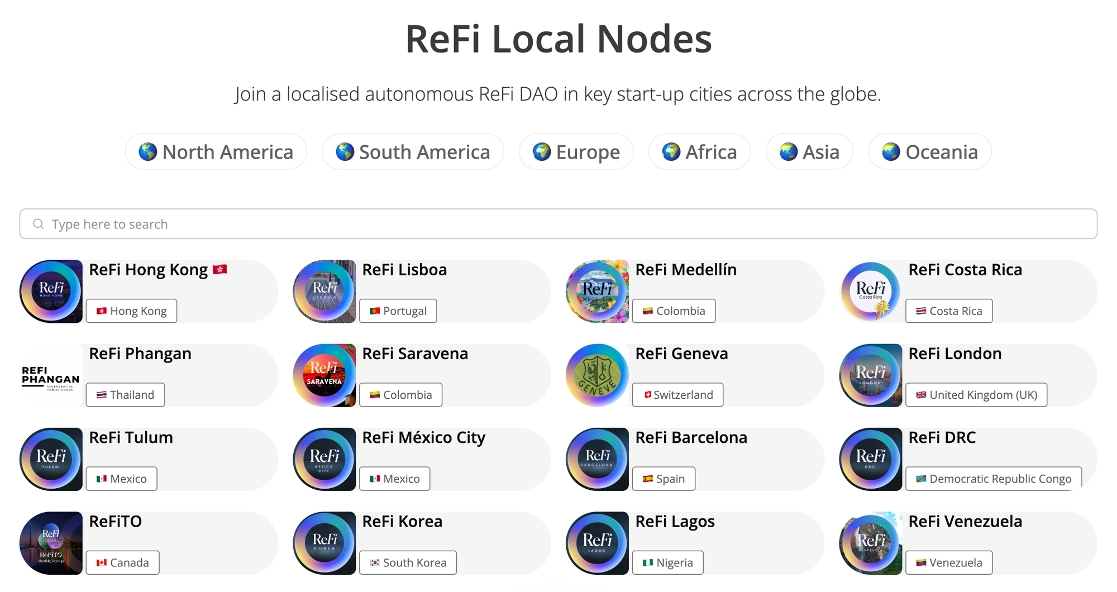The height and width of the screenshot is (592, 1117).
Task: Click the ReFi Venezuela waterfall logo
Action: point(871,543)
